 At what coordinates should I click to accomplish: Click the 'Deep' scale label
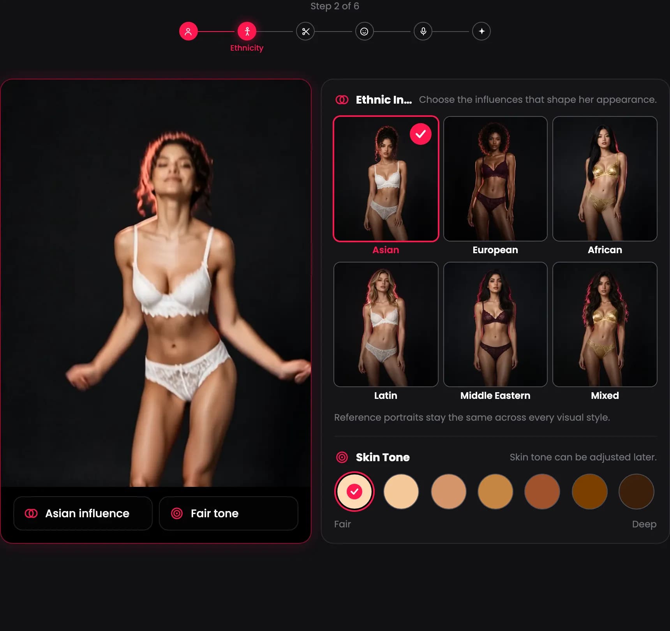tap(644, 524)
